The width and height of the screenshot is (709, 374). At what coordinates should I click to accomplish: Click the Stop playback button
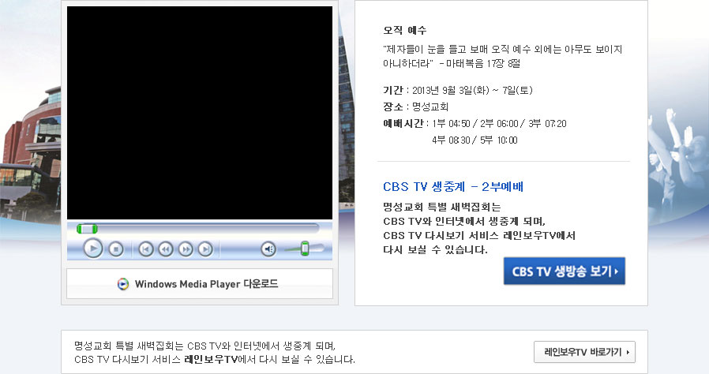(116, 249)
